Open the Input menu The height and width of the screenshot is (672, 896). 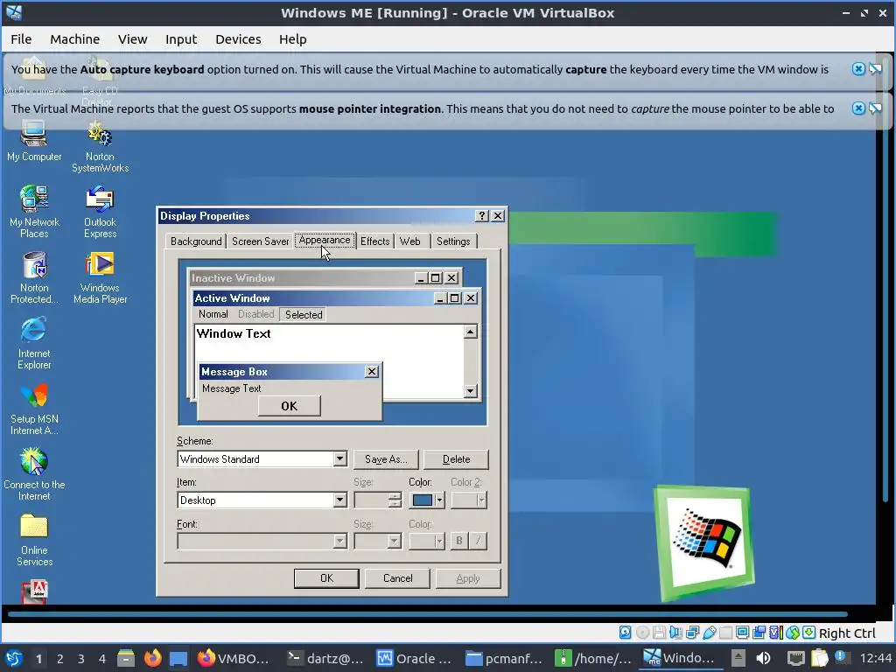[x=181, y=38]
